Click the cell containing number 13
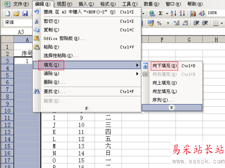This screenshot has height=168, width=225. click(81, 146)
